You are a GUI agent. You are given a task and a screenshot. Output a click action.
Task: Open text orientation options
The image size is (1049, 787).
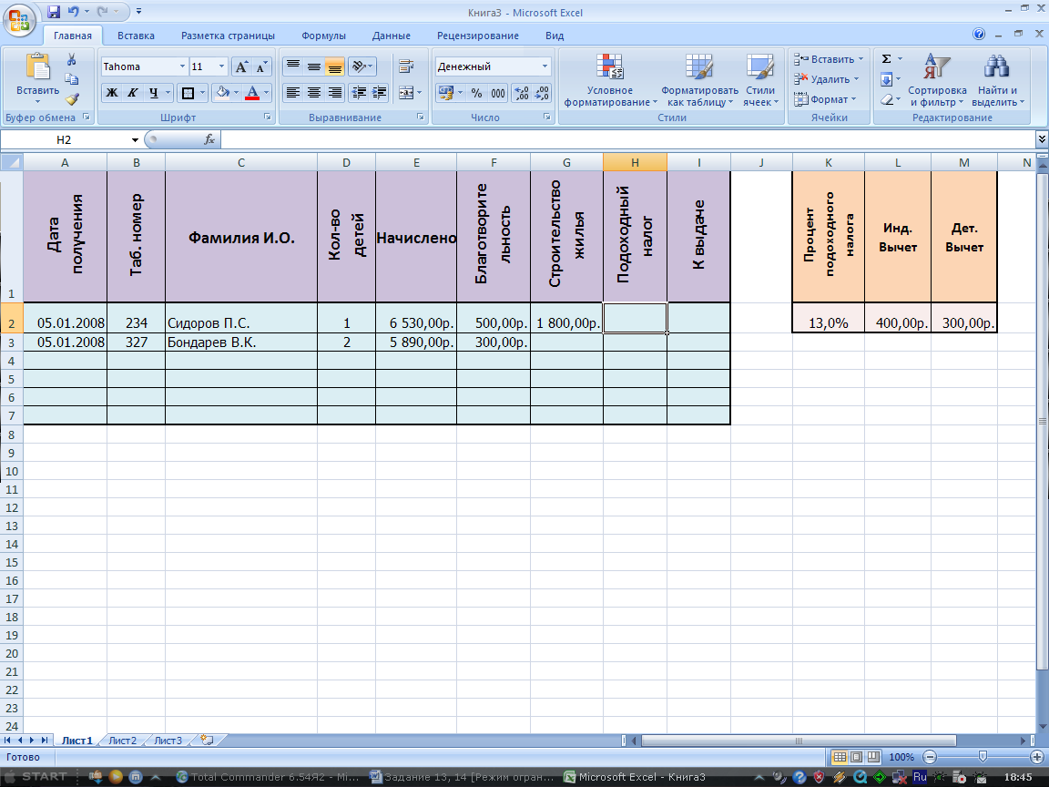362,66
